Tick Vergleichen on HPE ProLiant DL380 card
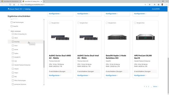Screen dimensions: 169x95 tap(135, 23)
